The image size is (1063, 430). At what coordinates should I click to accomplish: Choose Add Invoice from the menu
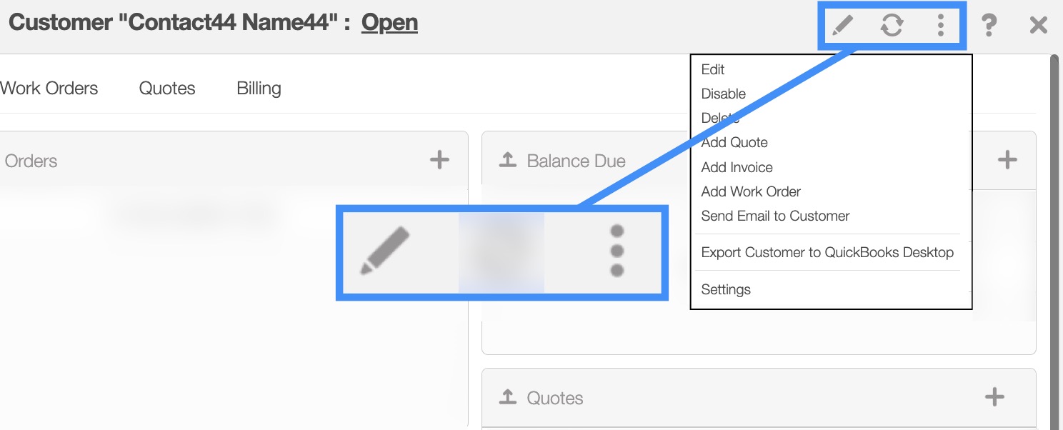tap(737, 167)
